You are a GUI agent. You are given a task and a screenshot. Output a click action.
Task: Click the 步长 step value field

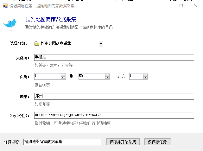pos(136,77)
